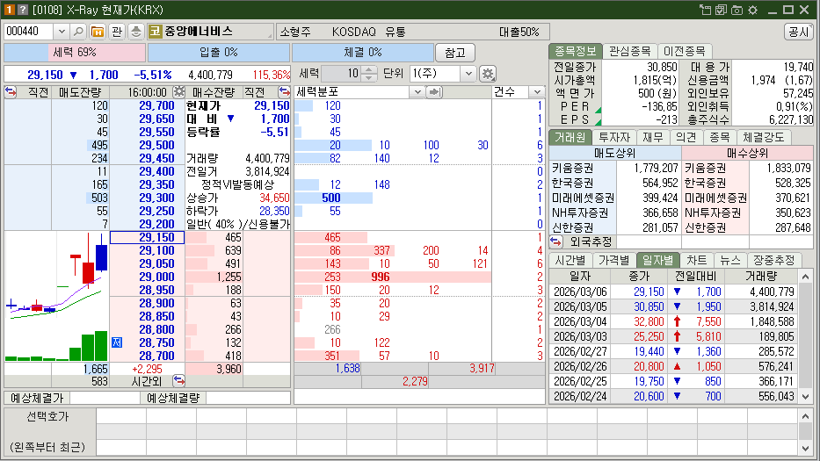Open the camera screenshot icon in title bar
Image resolution: width=820 pixels, height=461 pixels.
[737, 9]
